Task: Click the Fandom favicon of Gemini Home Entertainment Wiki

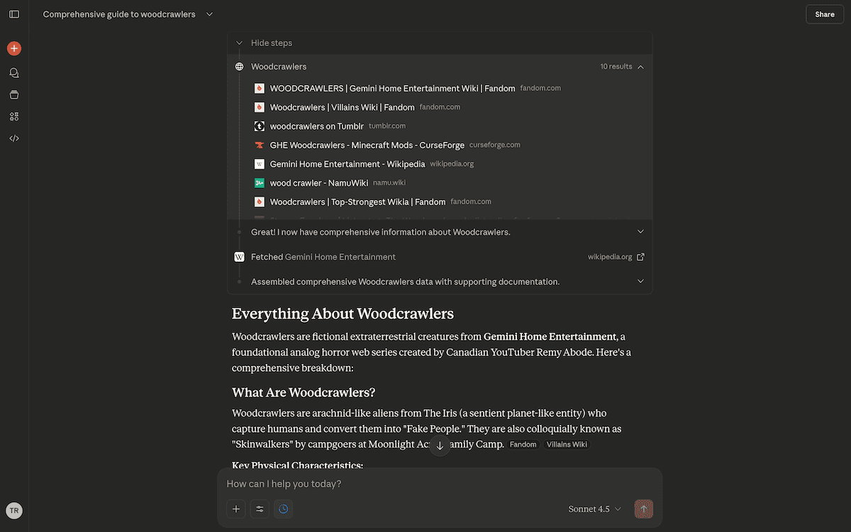Action: point(260,89)
